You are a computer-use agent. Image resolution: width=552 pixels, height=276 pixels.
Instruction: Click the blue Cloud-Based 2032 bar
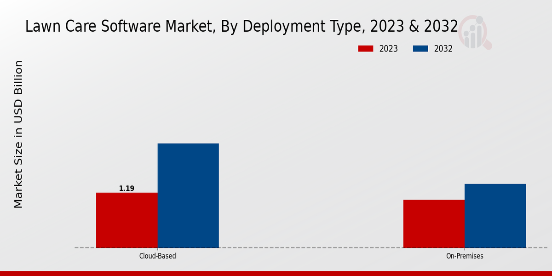pos(188,195)
